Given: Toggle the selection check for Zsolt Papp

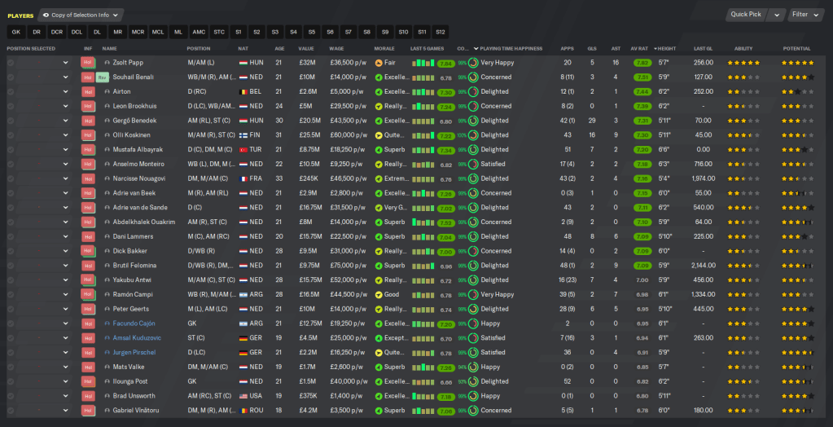Looking at the screenshot, I should click(11, 63).
